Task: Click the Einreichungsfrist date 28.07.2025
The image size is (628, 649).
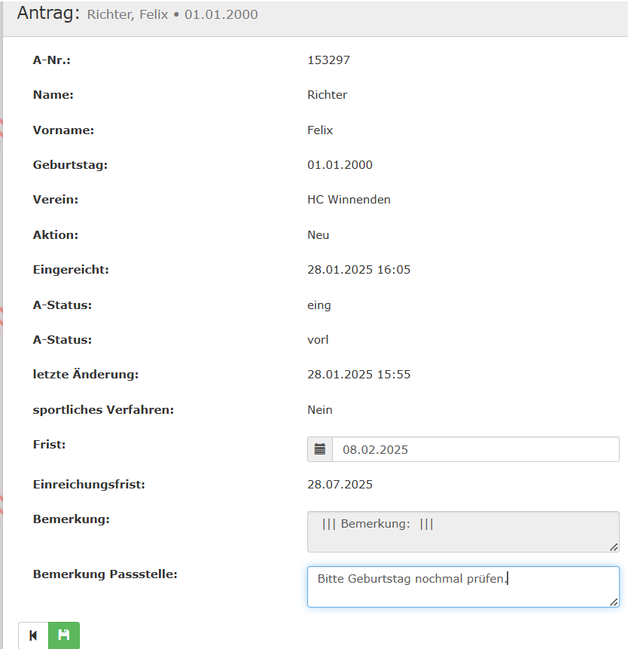Action: [340, 485]
